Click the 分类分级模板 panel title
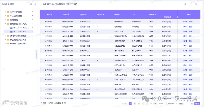This screenshot has width=204, height=107. point(8,4)
